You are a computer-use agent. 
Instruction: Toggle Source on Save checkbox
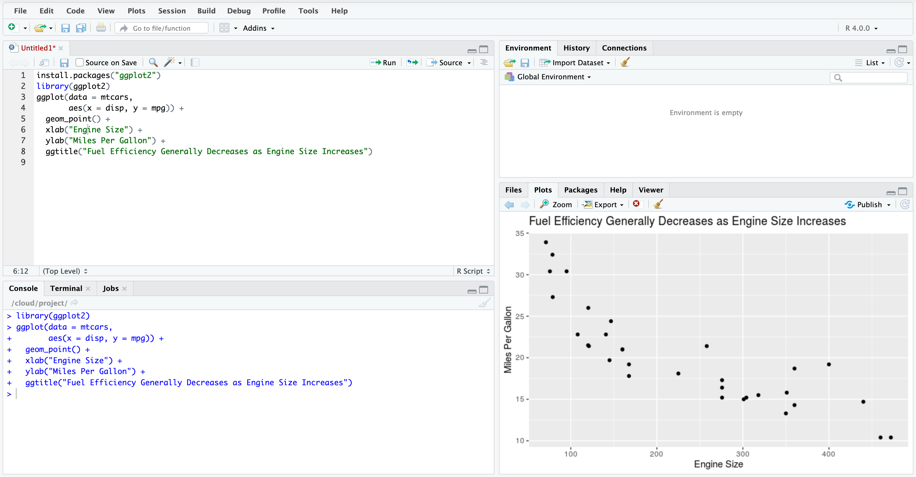[x=79, y=62]
